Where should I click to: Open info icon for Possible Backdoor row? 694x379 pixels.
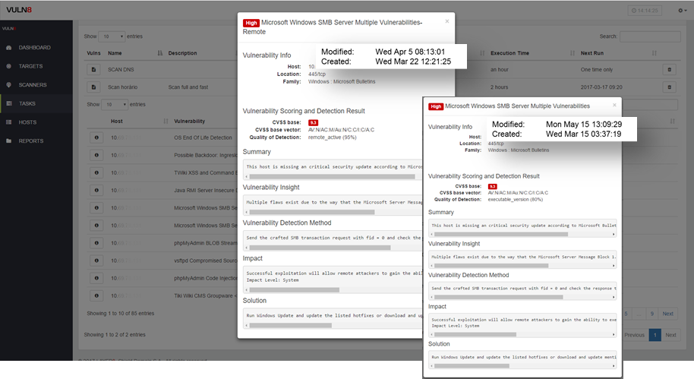pos(96,155)
